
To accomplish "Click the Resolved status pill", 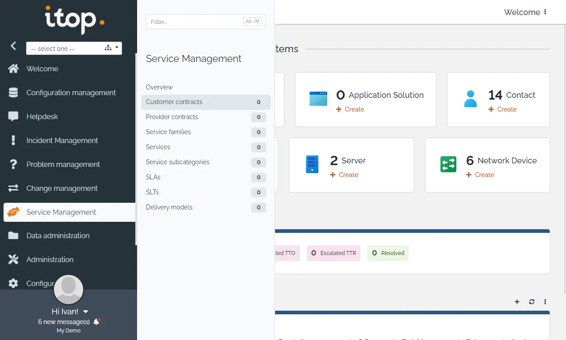I will pyautogui.click(x=388, y=253).
